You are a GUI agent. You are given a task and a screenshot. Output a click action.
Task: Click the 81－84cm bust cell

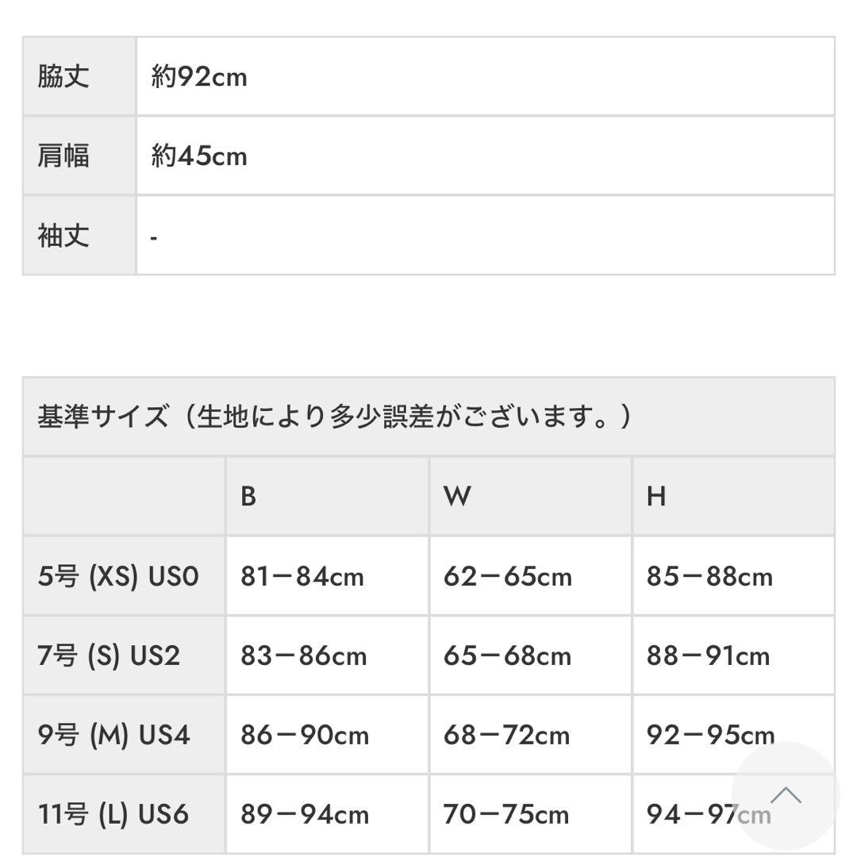302,576
